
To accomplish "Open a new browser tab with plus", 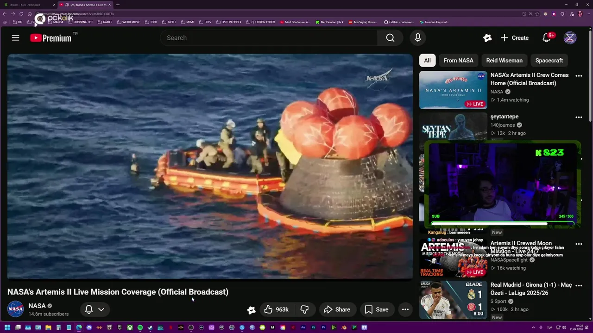I will 118,5.
